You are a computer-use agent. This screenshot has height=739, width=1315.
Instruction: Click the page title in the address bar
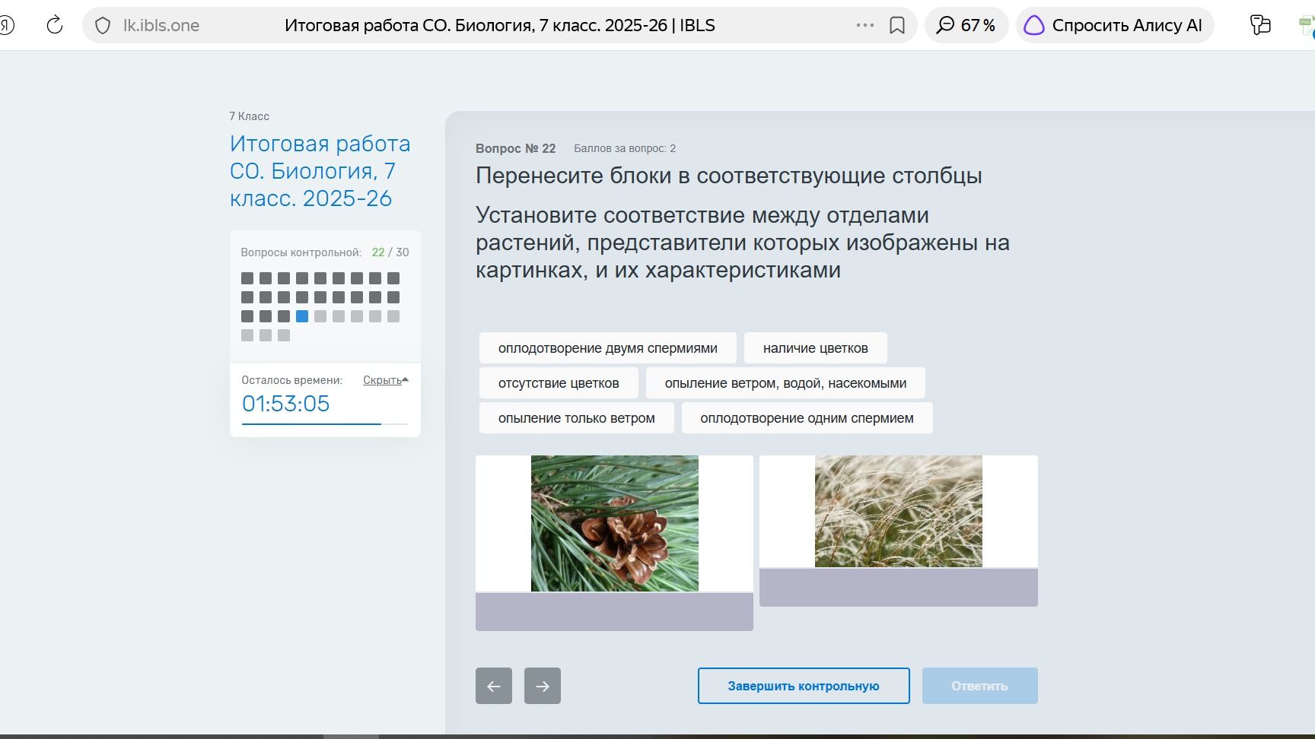click(x=500, y=25)
